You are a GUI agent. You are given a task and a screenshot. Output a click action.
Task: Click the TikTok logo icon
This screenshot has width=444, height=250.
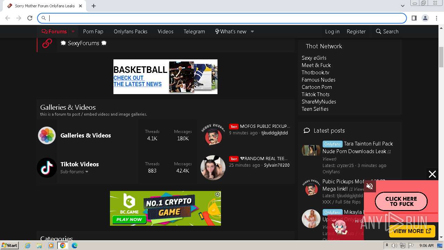tap(47, 168)
